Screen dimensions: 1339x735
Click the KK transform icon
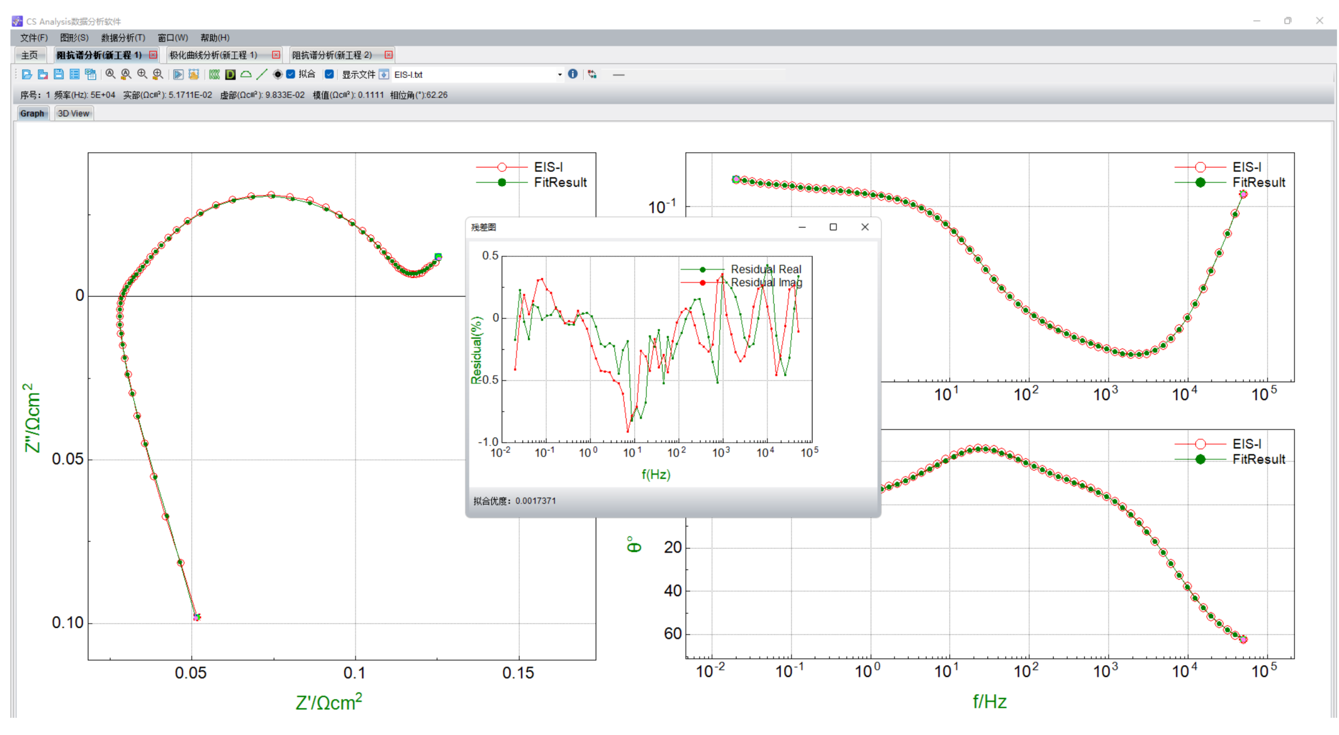click(214, 74)
